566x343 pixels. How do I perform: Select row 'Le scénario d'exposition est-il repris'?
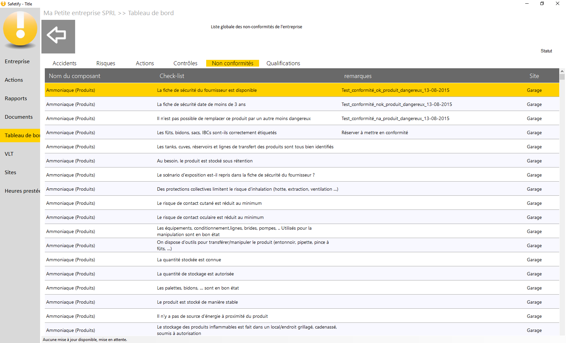tap(302, 175)
